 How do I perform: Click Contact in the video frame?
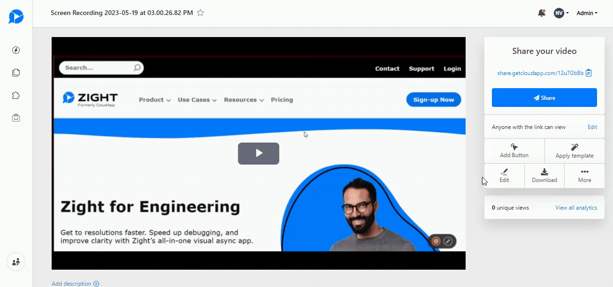[x=387, y=68]
